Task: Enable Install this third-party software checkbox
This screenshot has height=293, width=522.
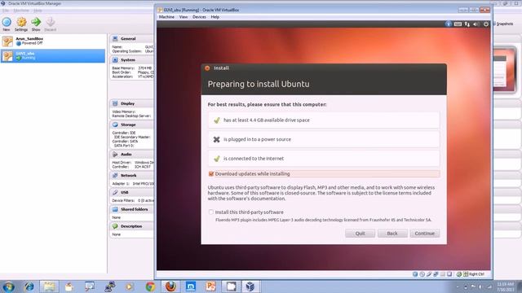Action: [211, 212]
